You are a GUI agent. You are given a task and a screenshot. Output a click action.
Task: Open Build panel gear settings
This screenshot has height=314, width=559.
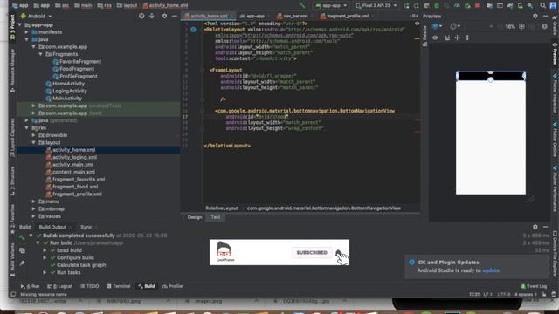535,227
